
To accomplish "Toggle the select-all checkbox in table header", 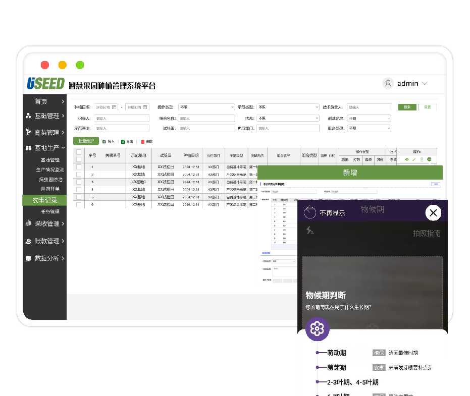I will tap(79, 152).
